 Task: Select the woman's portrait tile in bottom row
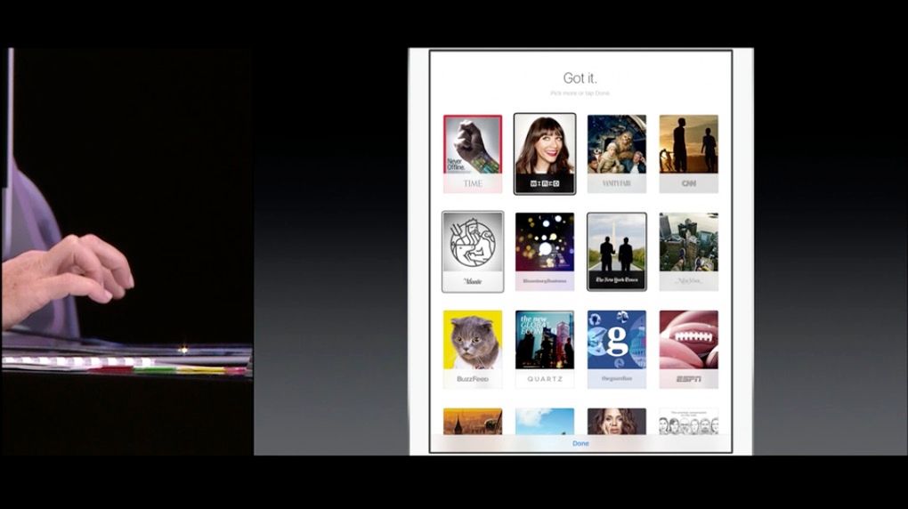pos(617,422)
